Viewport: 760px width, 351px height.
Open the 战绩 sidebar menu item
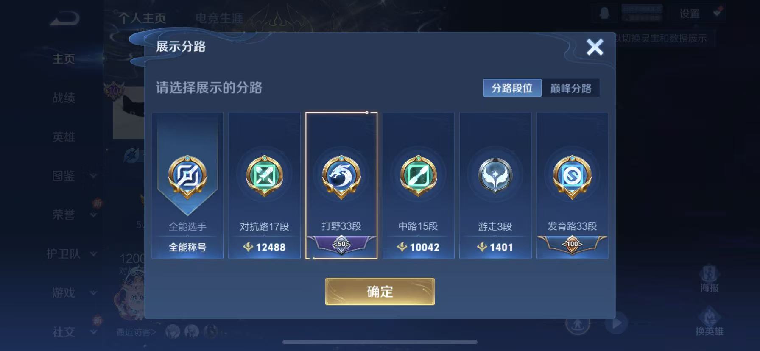coord(64,98)
